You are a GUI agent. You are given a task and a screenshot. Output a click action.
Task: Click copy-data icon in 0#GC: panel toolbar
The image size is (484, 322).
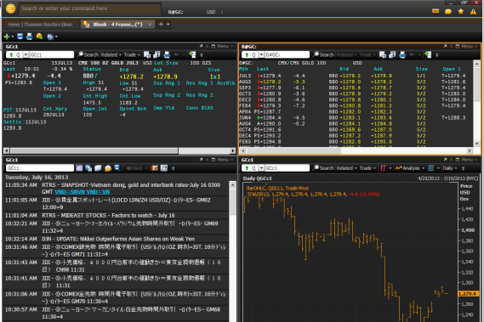(x=383, y=54)
